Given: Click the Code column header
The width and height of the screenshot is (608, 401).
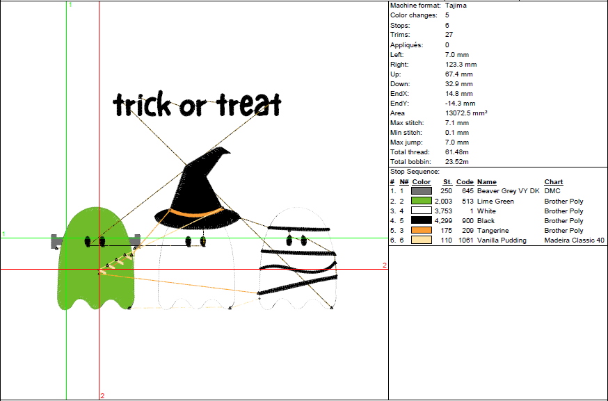Looking at the screenshot, I should tap(465, 182).
